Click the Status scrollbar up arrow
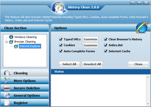Viewport: 151px width, 107px height. click(148, 77)
